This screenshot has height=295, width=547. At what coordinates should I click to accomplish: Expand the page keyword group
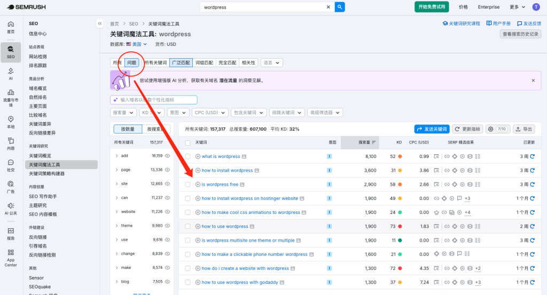116,170
